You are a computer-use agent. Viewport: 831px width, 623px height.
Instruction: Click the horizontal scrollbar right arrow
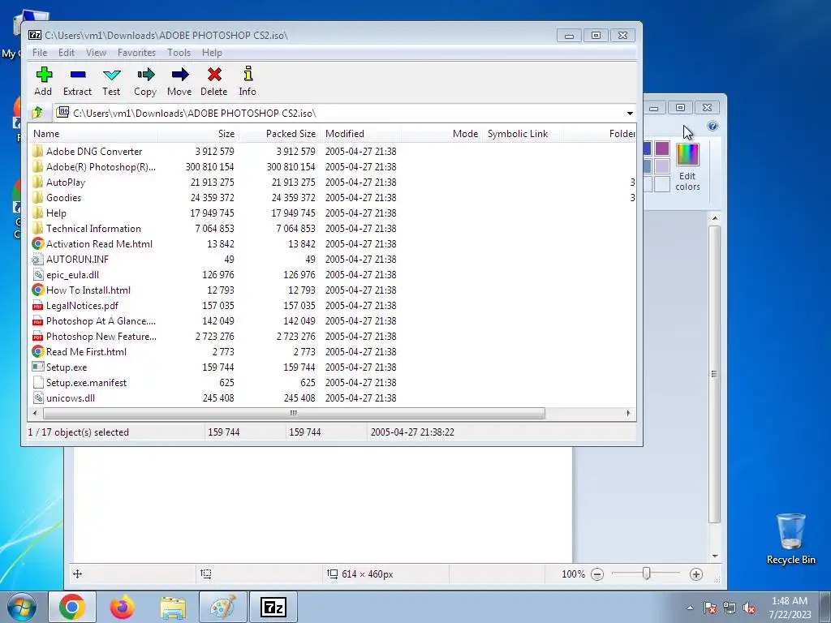pyautogui.click(x=629, y=413)
